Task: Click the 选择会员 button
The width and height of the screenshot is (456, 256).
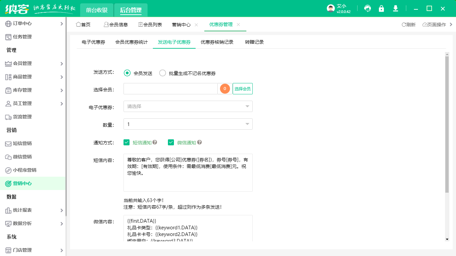Action: tap(242, 88)
